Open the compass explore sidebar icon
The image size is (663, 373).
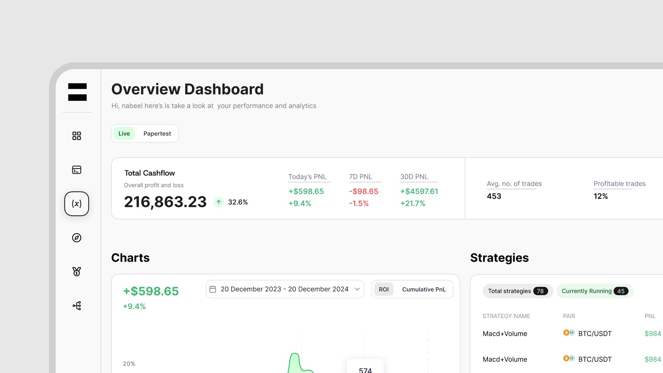[x=77, y=238]
